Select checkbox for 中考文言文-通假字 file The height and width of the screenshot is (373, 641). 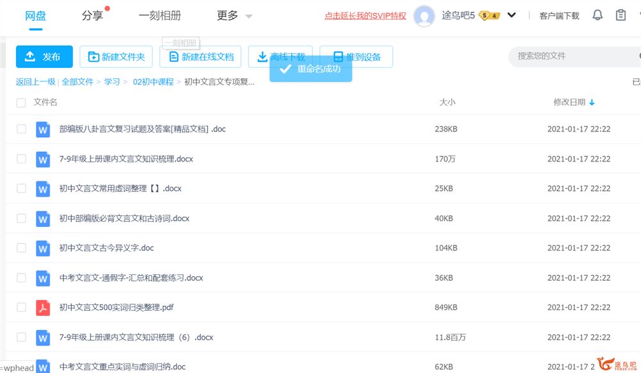[21, 278]
